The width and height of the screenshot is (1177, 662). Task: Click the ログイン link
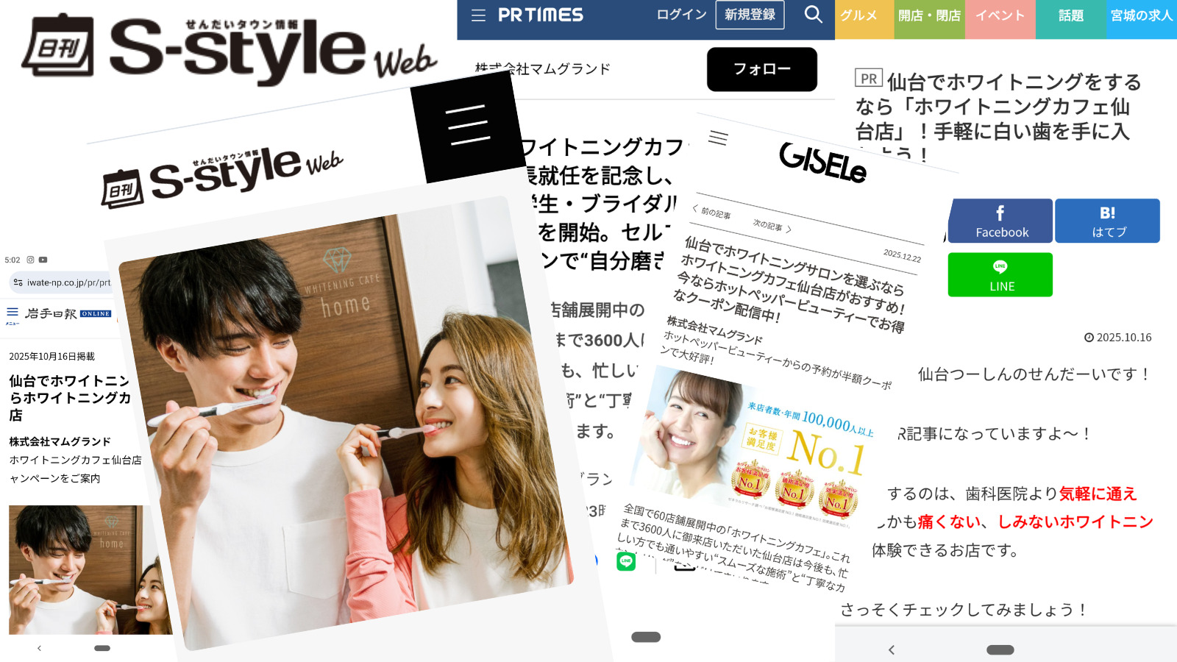coord(681,15)
